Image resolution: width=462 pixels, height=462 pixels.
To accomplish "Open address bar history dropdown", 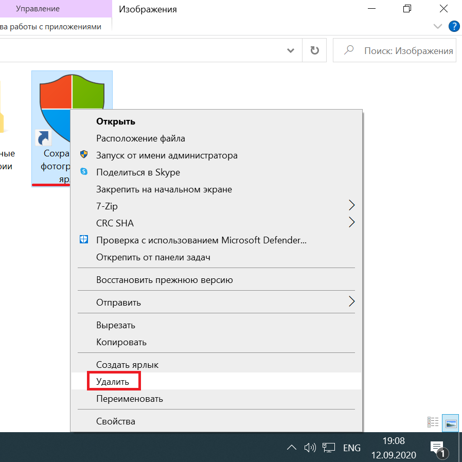I will click(x=291, y=50).
